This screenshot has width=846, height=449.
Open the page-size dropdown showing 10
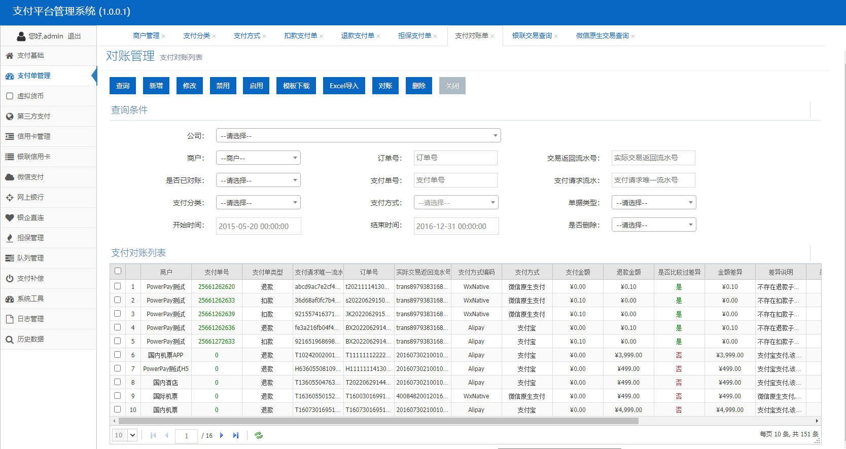[x=125, y=435]
